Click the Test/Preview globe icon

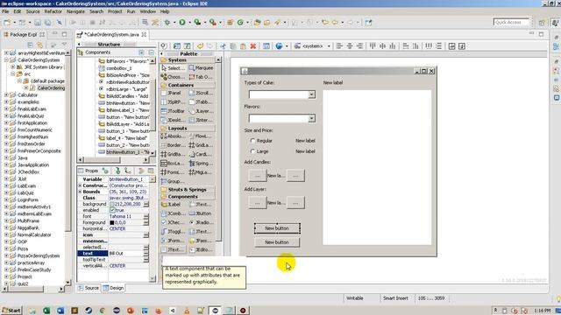pyautogui.click(x=279, y=46)
